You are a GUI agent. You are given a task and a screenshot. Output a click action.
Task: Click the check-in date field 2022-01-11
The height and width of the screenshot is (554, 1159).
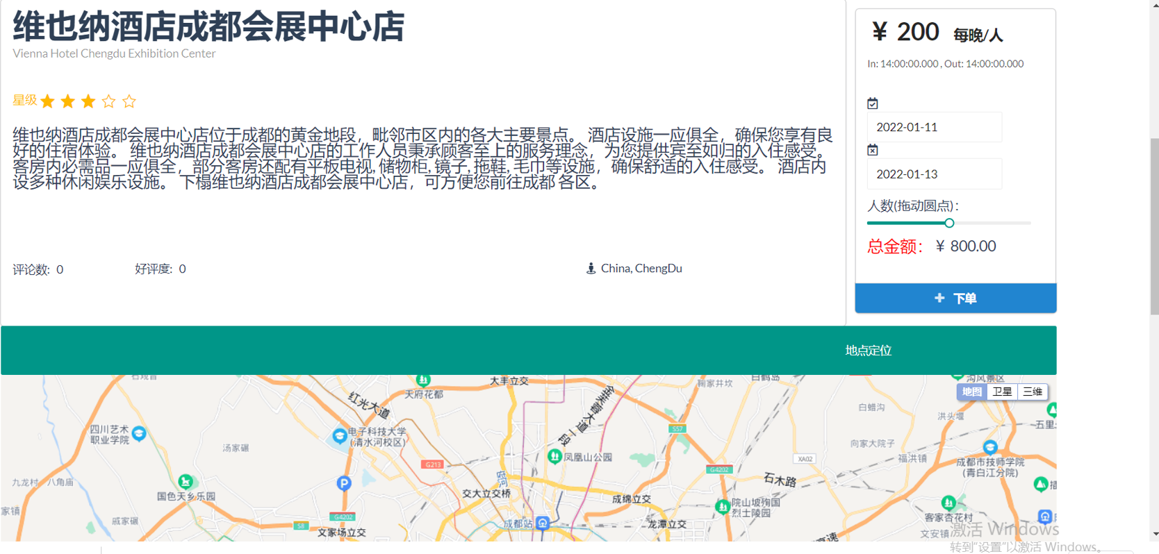935,127
